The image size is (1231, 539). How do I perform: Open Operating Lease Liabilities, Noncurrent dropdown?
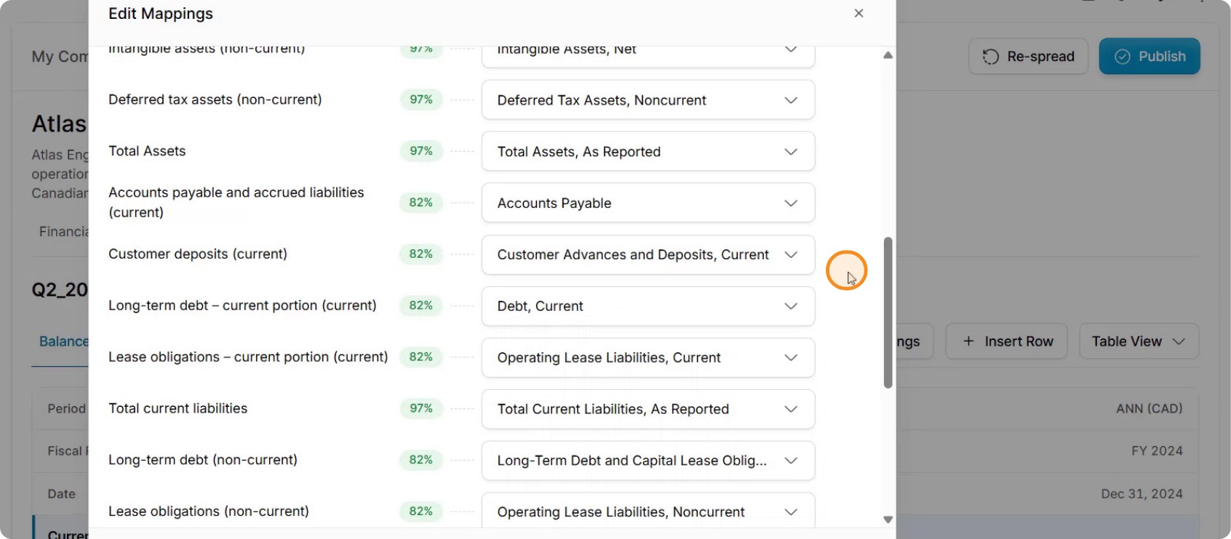(x=648, y=511)
